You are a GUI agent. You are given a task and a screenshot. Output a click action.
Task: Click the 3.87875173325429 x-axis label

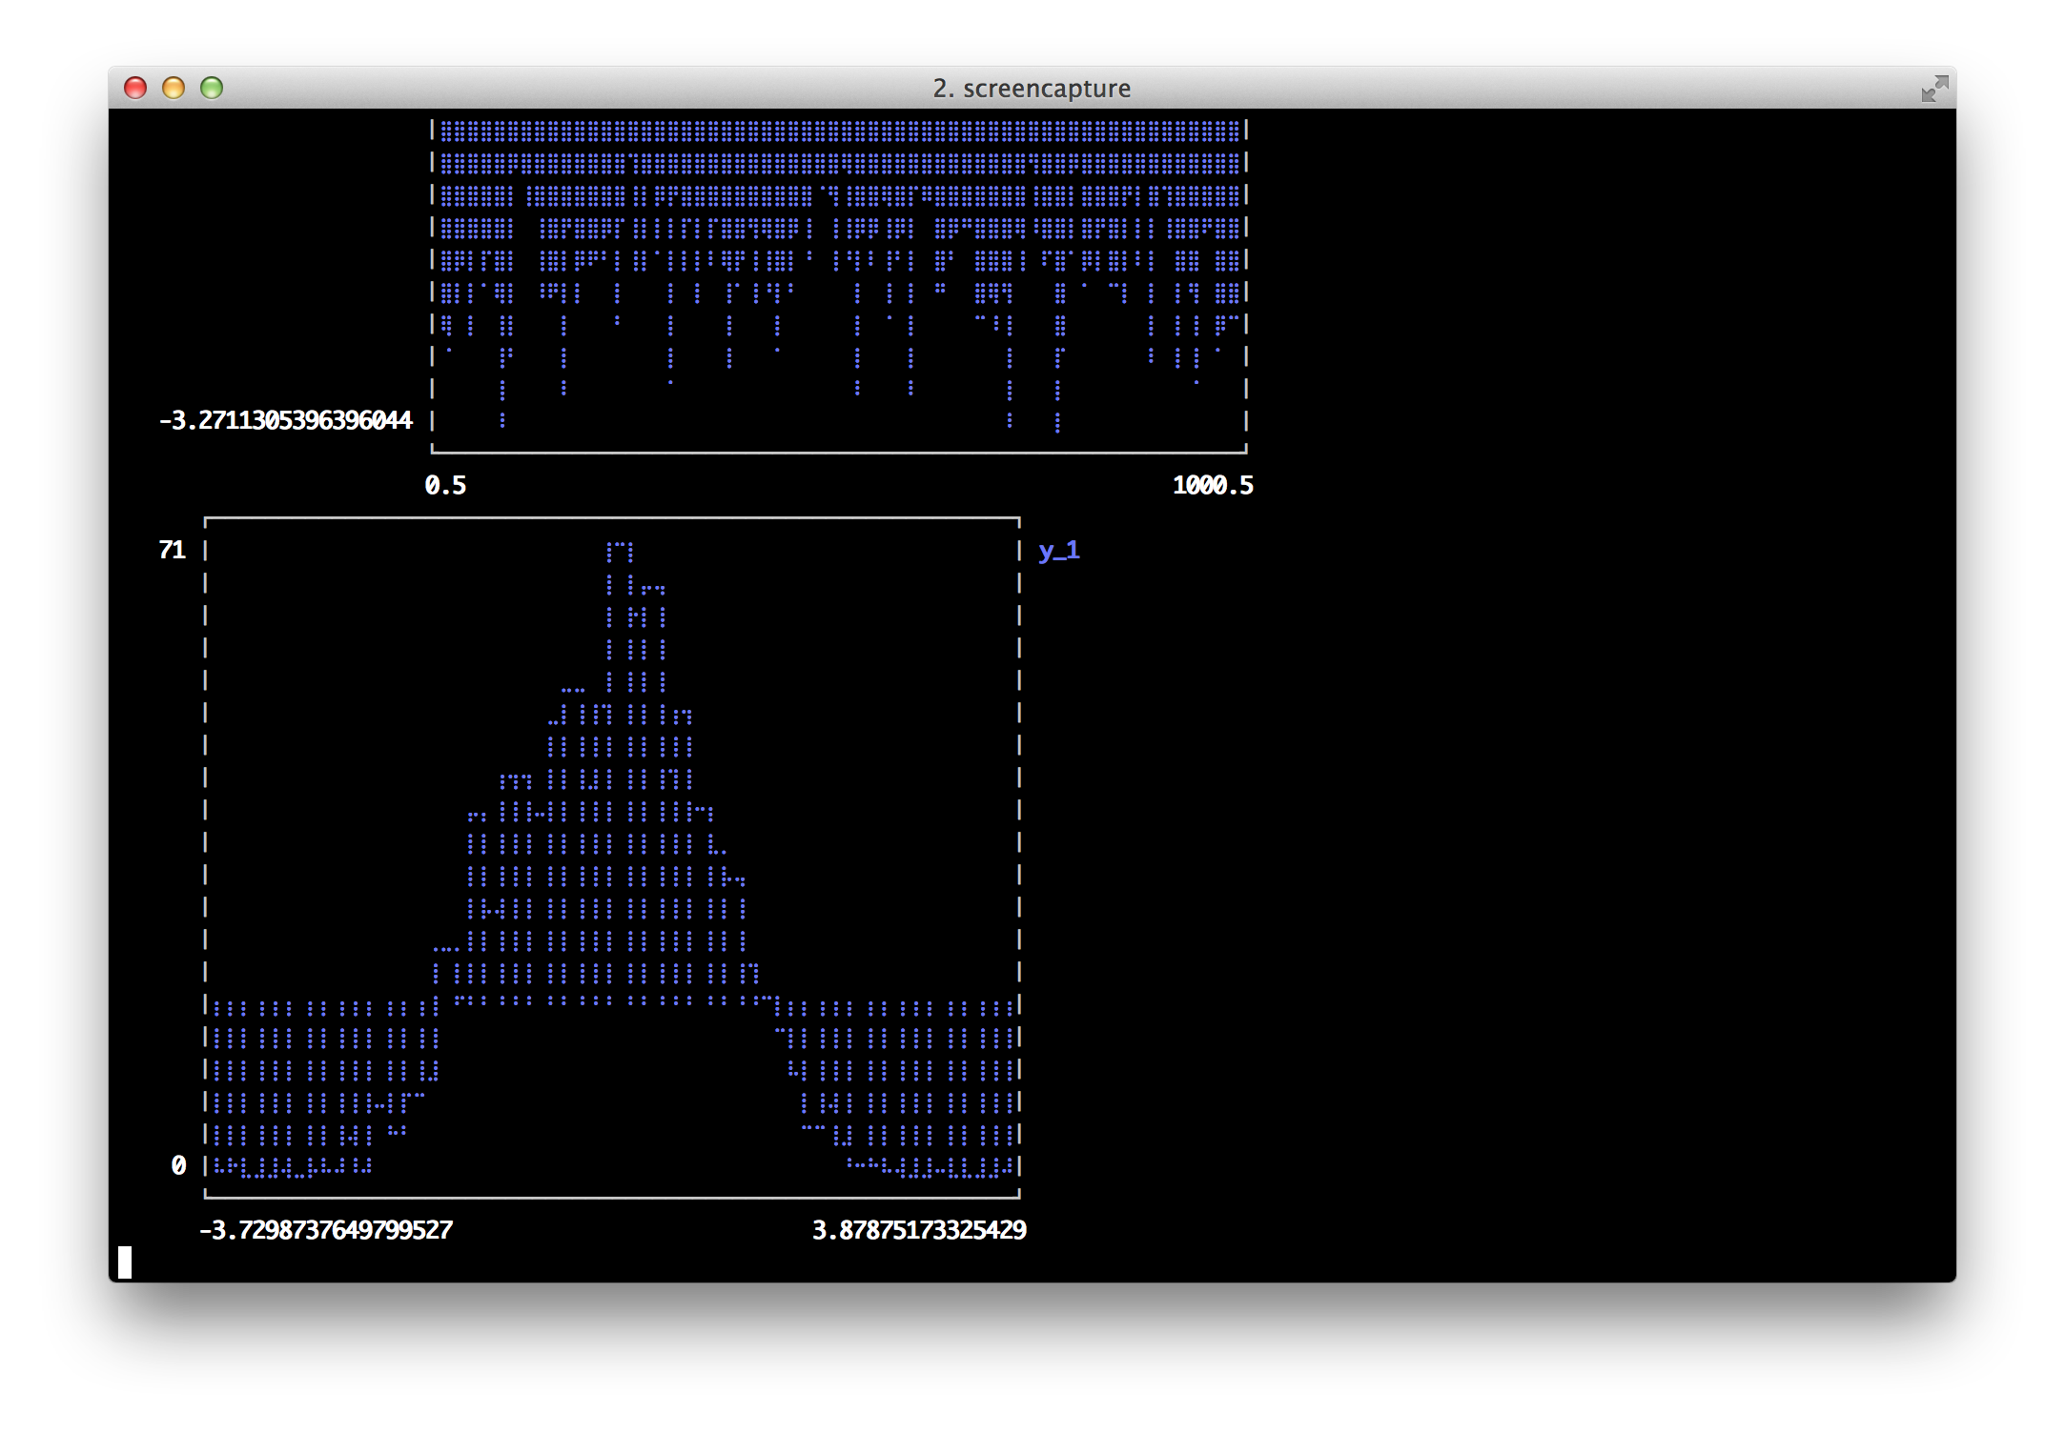point(919,1230)
